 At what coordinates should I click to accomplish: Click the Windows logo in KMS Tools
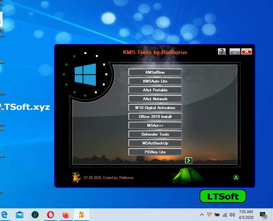85,75
